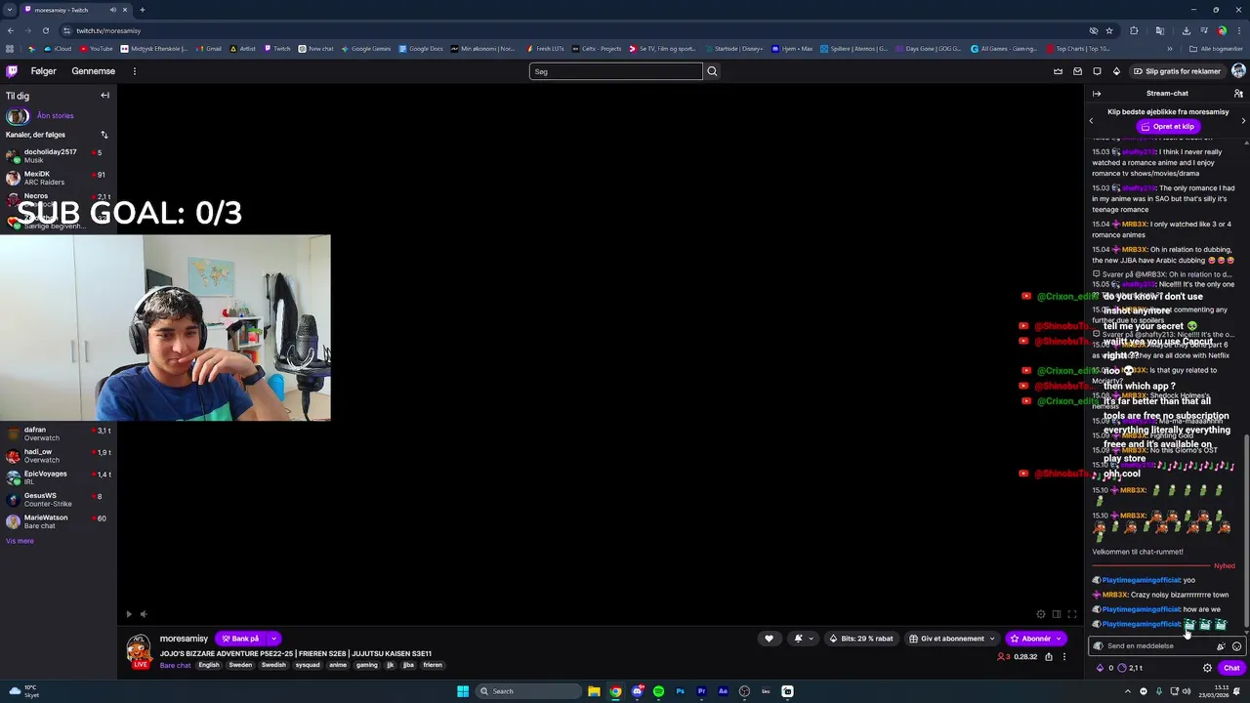Open Chrome extensions puzzle icon

1134,30
